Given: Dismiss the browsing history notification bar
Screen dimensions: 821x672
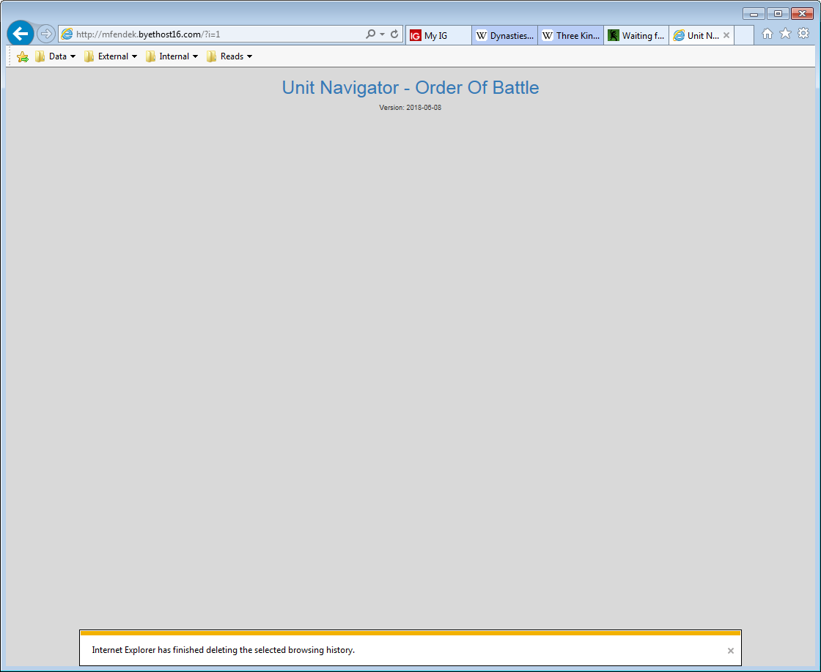Looking at the screenshot, I should click(x=730, y=651).
